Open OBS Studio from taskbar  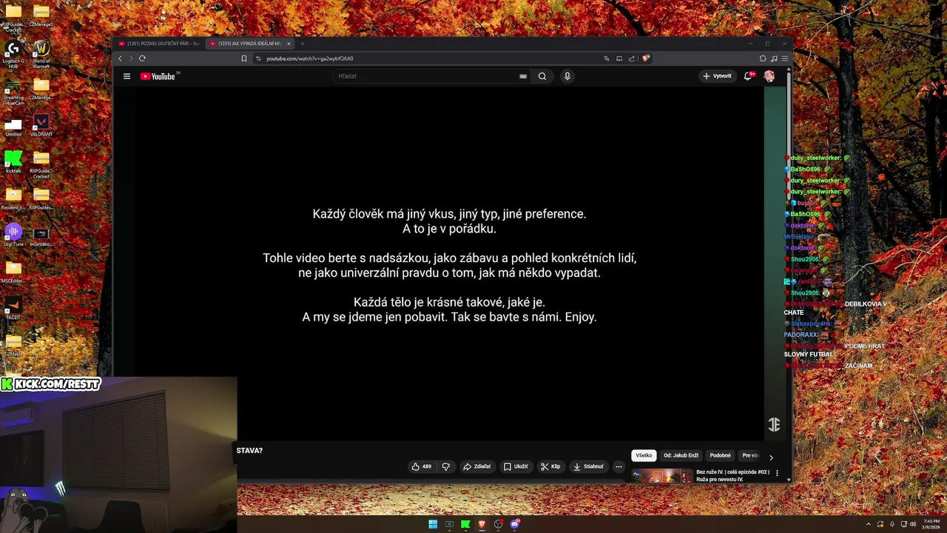tap(499, 524)
